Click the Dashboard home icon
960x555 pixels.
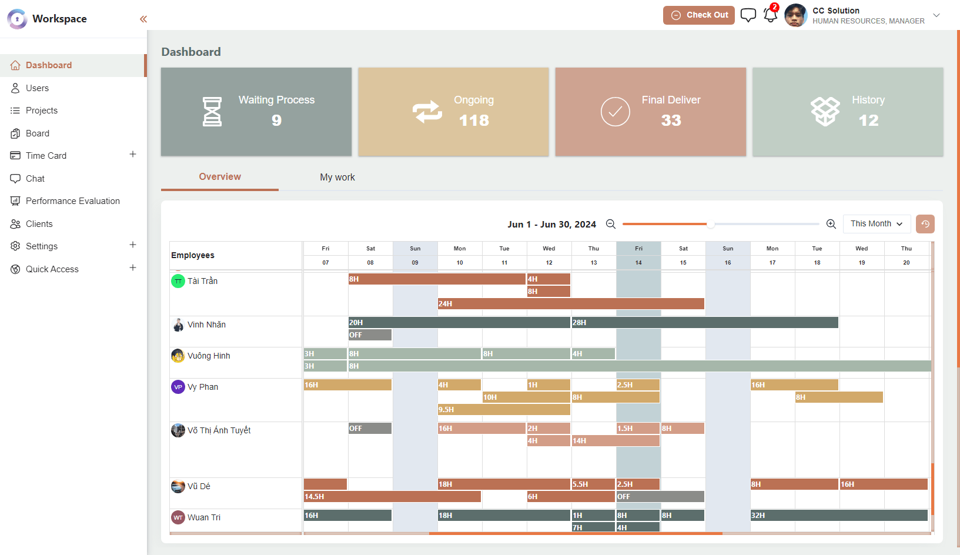point(15,65)
